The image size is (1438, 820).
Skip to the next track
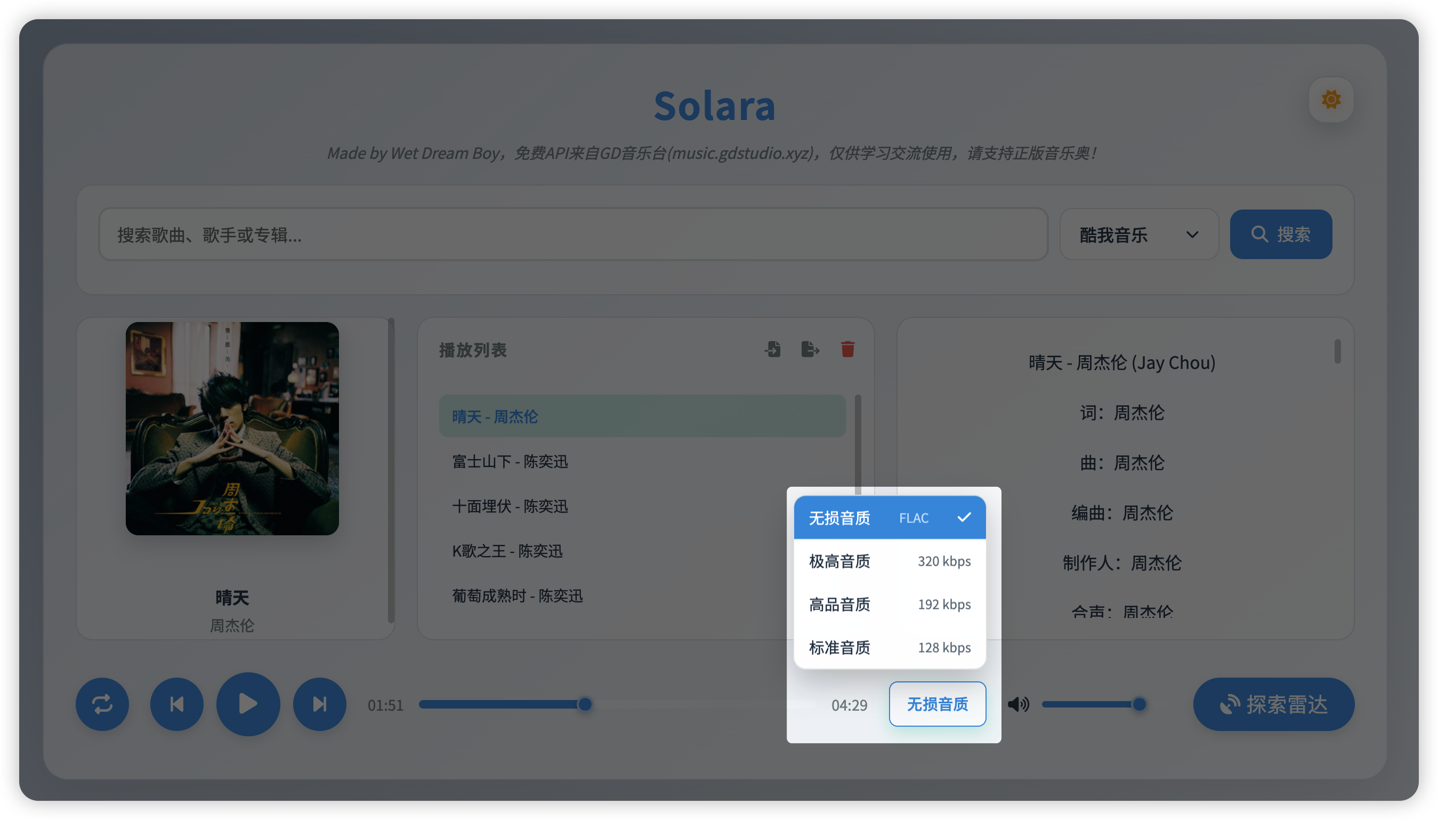point(319,704)
